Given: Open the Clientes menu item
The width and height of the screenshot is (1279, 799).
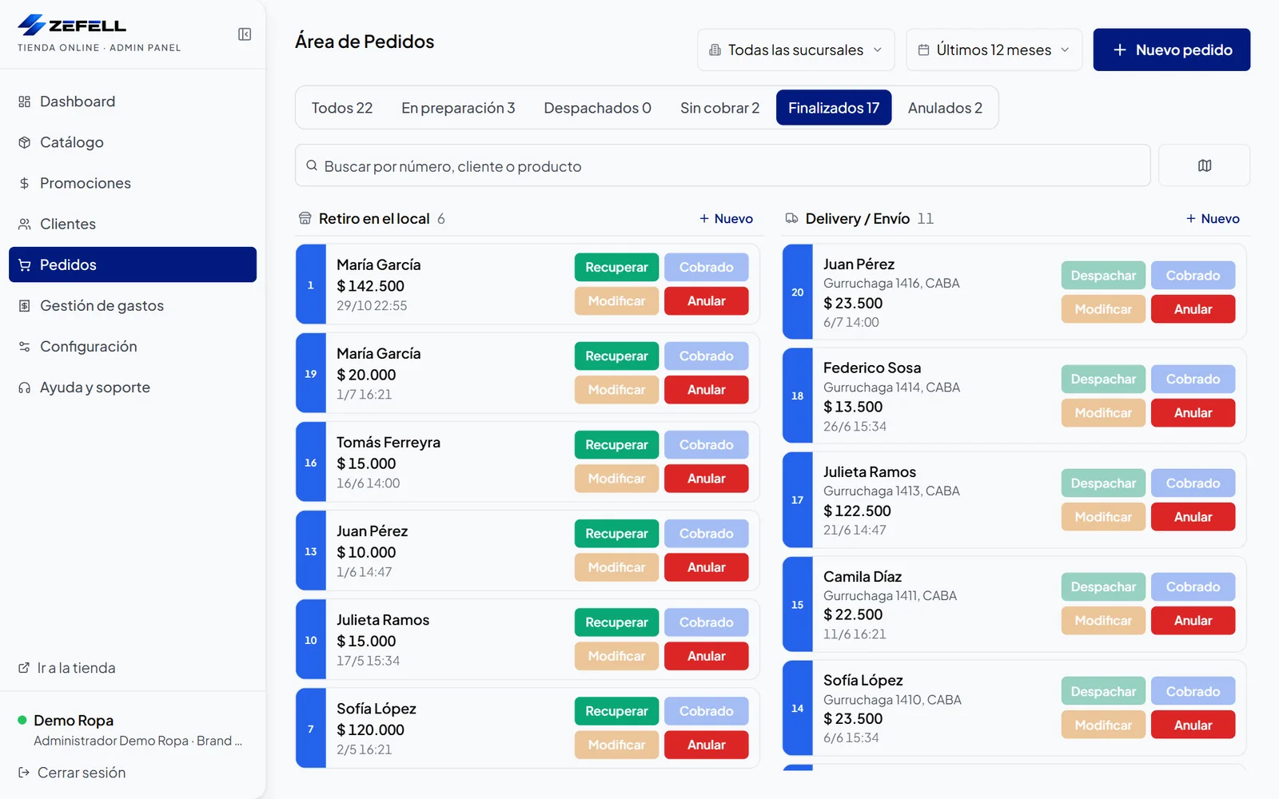Looking at the screenshot, I should (x=133, y=224).
